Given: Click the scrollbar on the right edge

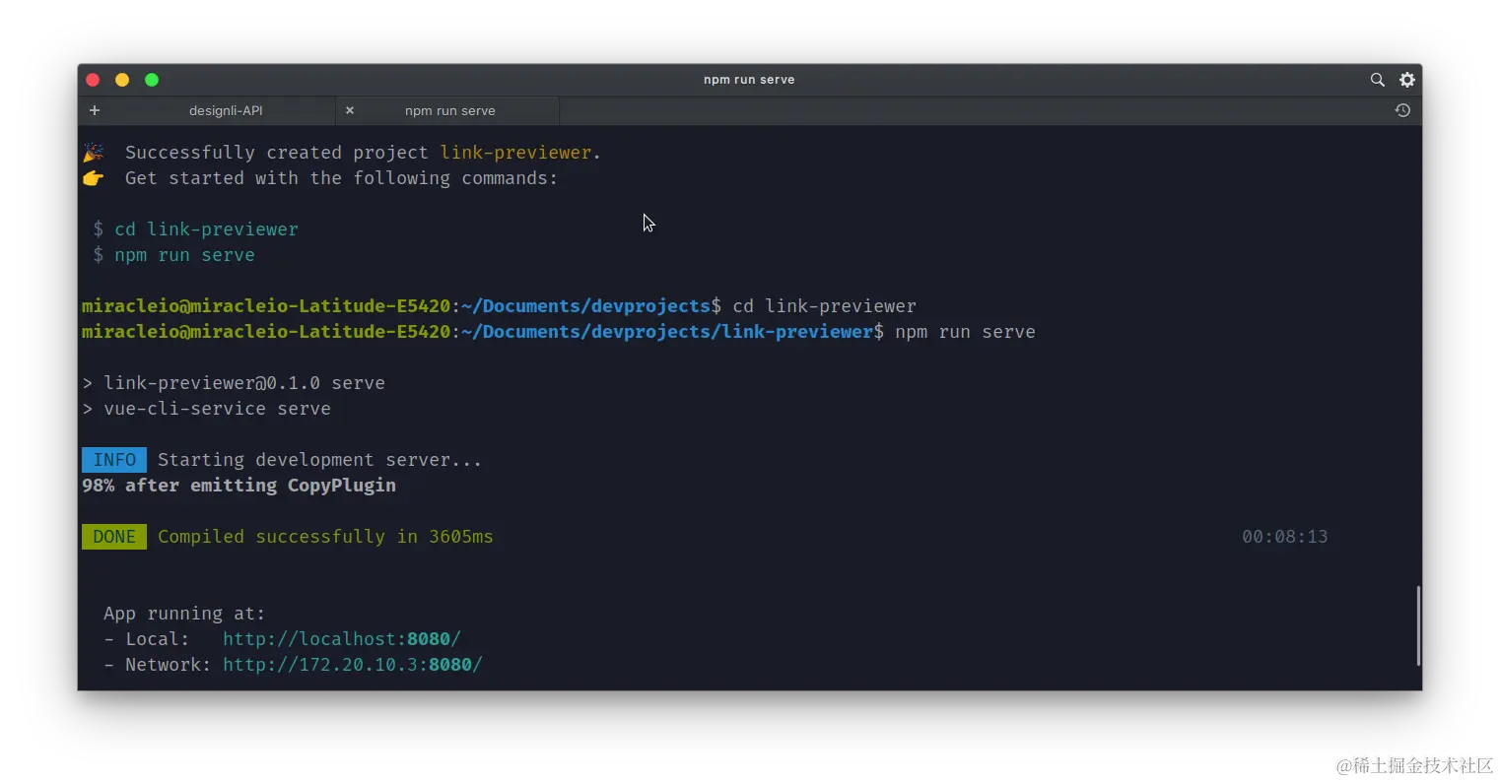Looking at the screenshot, I should pyautogui.click(x=1418, y=625).
